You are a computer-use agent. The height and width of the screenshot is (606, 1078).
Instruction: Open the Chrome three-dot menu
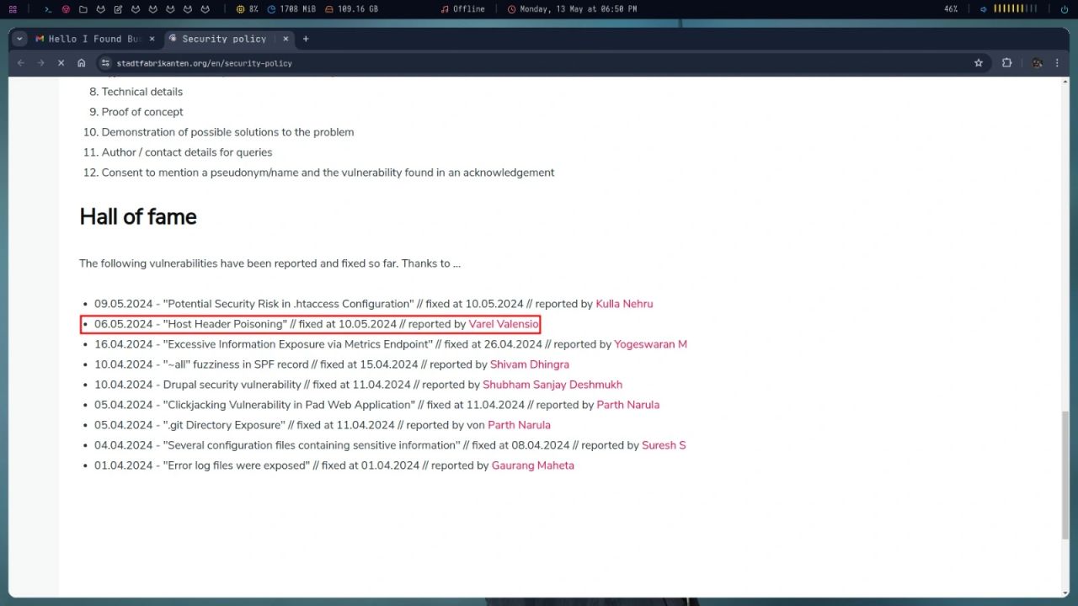pyautogui.click(x=1057, y=63)
